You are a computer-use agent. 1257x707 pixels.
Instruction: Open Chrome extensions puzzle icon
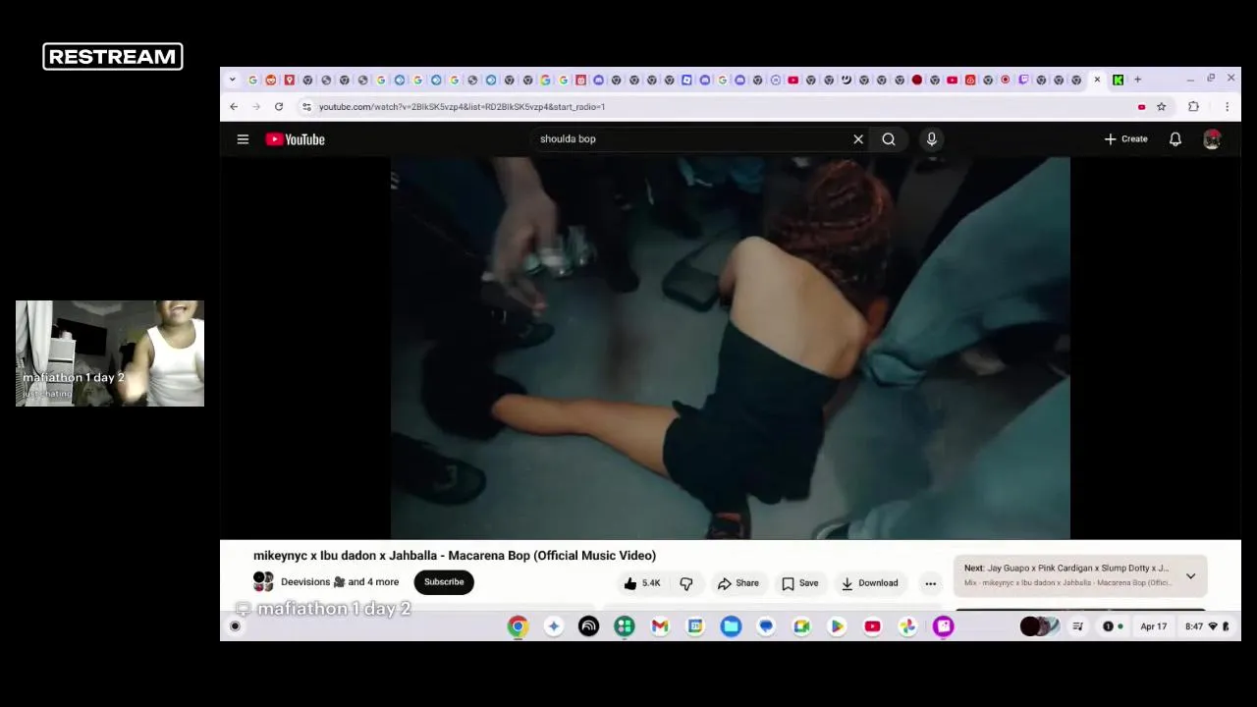(1193, 107)
